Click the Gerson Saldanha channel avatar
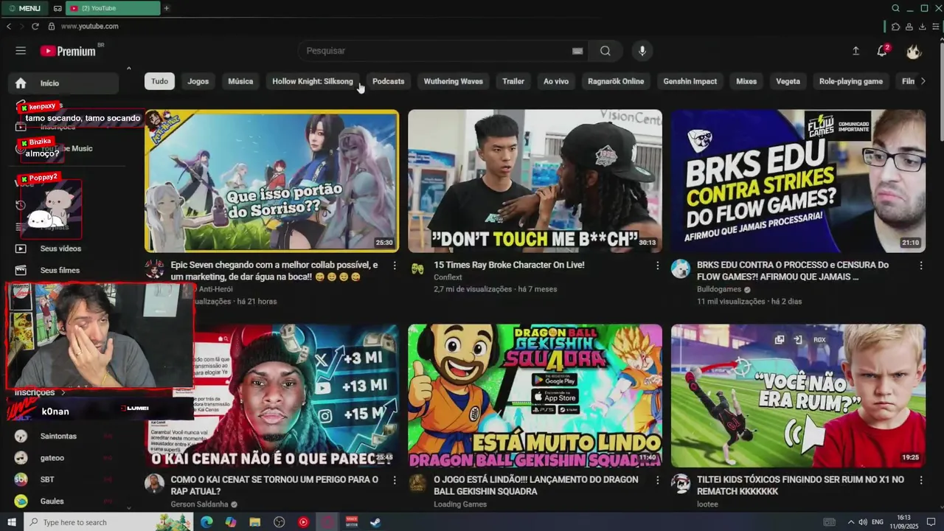Viewport: 944px width, 531px height. coord(154,483)
